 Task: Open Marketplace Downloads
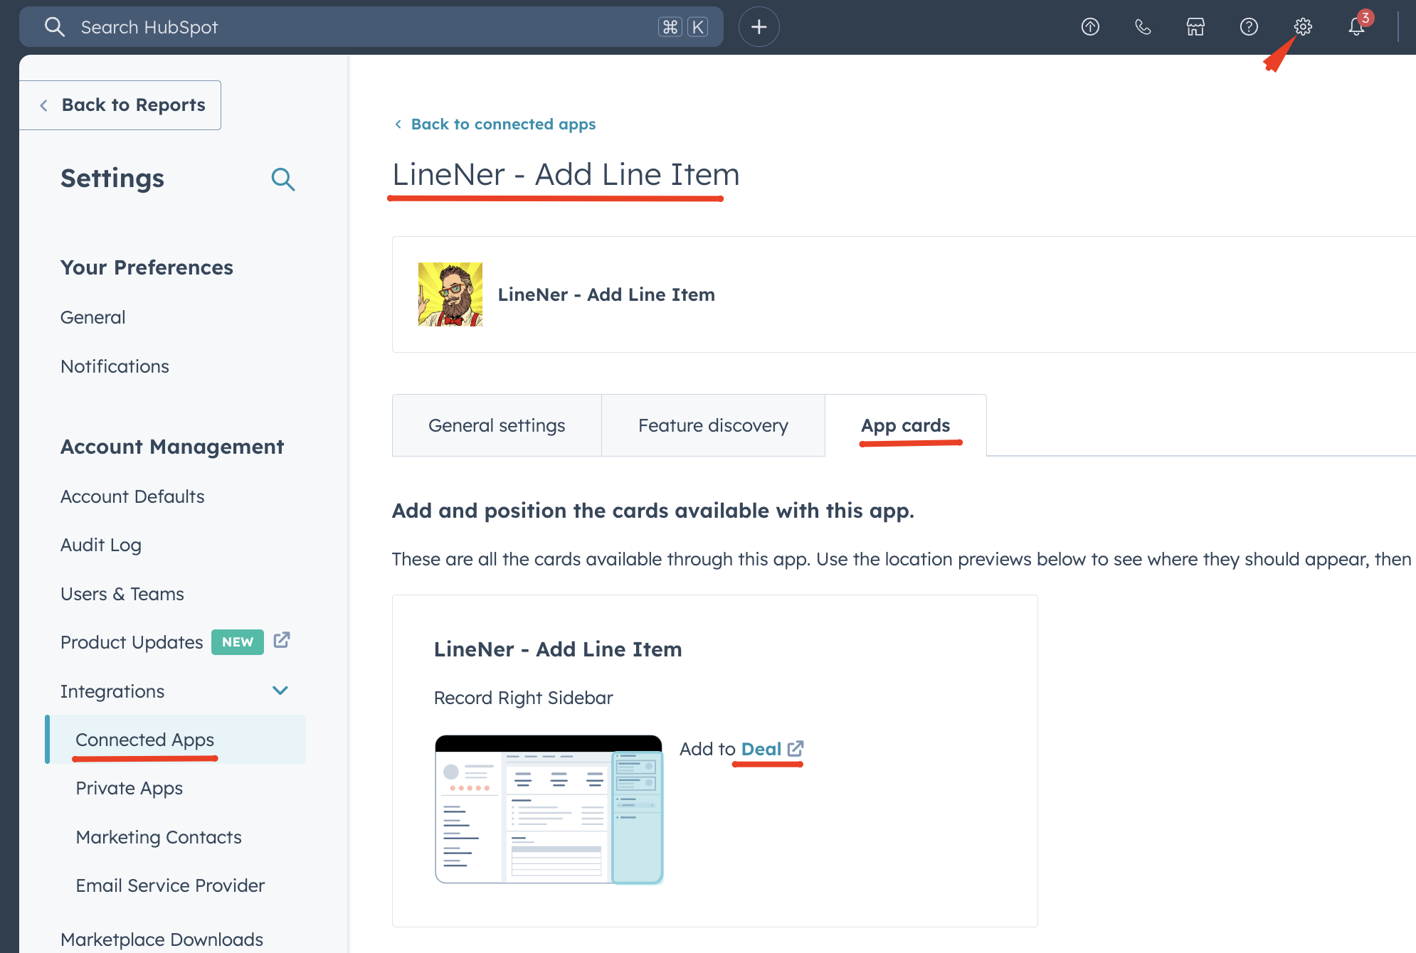tap(162, 939)
